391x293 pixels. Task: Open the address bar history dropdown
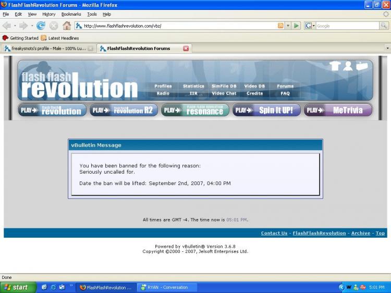pyautogui.click(x=288, y=26)
